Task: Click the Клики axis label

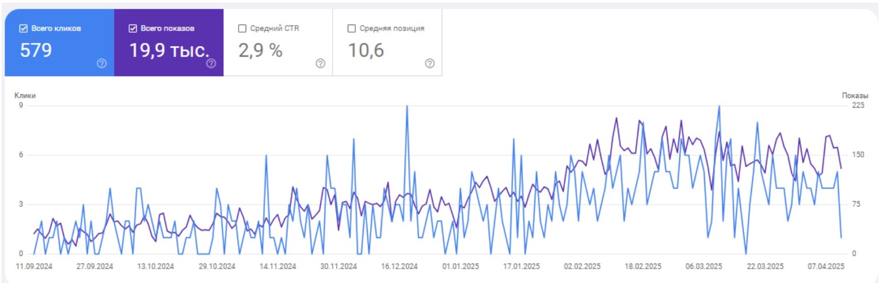Action: (25, 96)
